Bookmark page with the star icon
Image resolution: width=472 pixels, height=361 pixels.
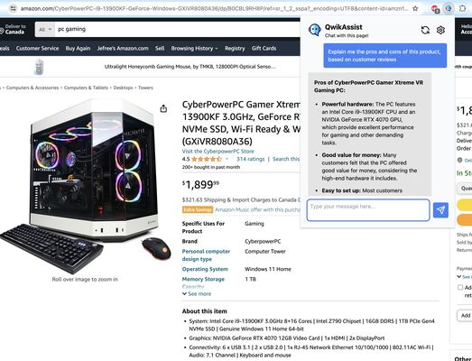pos(415,8)
